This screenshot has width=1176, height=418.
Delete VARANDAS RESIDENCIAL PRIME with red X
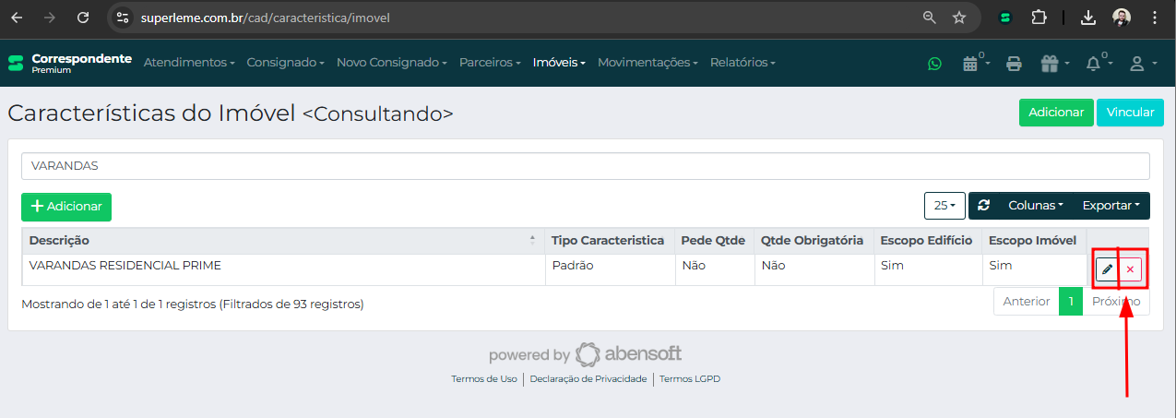[1130, 269]
